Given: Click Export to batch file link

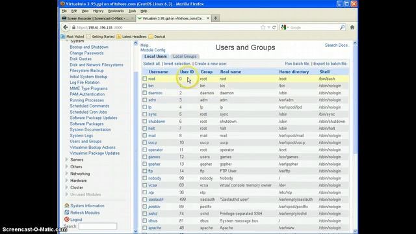Looking at the screenshot, I should (x=330, y=64).
